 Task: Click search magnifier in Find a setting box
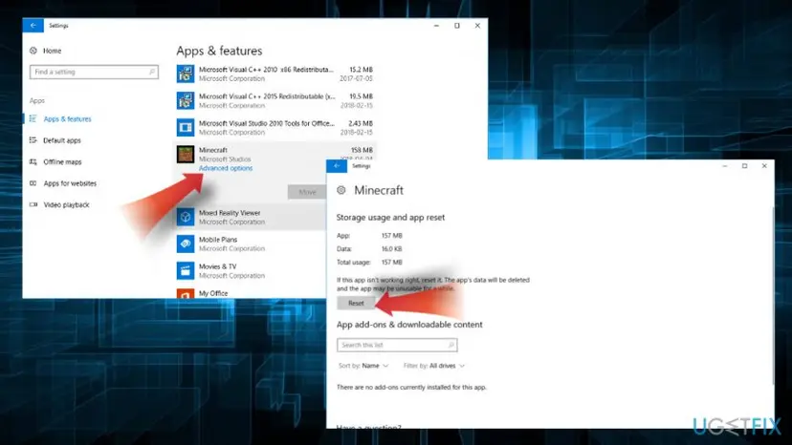pos(151,72)
